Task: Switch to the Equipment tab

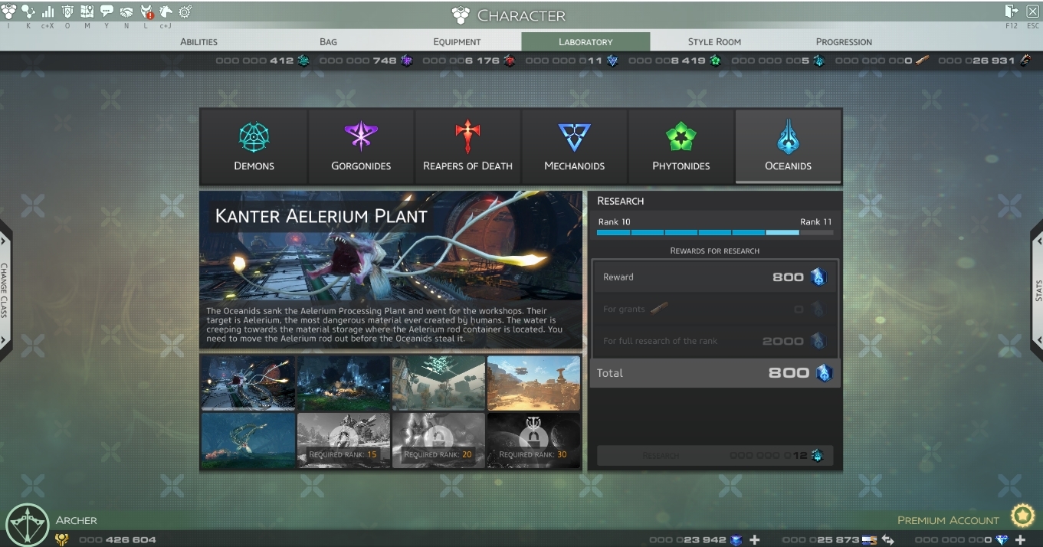Action: tap(457, 41)
